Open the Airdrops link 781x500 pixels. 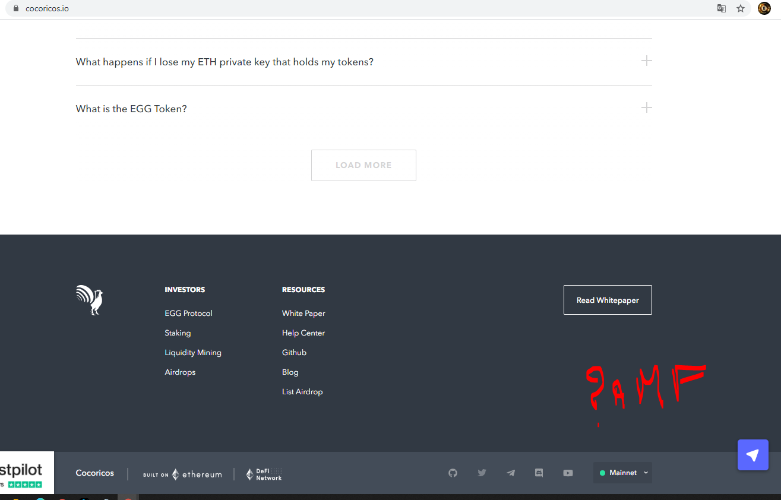coord(180,372)
